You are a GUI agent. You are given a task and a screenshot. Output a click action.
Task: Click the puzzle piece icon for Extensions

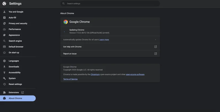click(x=4, y=93)
